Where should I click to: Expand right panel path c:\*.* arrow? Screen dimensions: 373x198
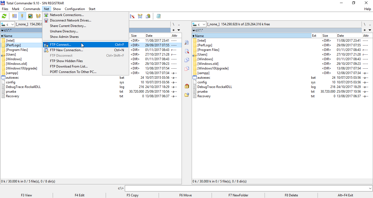pyautogui.click(x=194, y=30)
